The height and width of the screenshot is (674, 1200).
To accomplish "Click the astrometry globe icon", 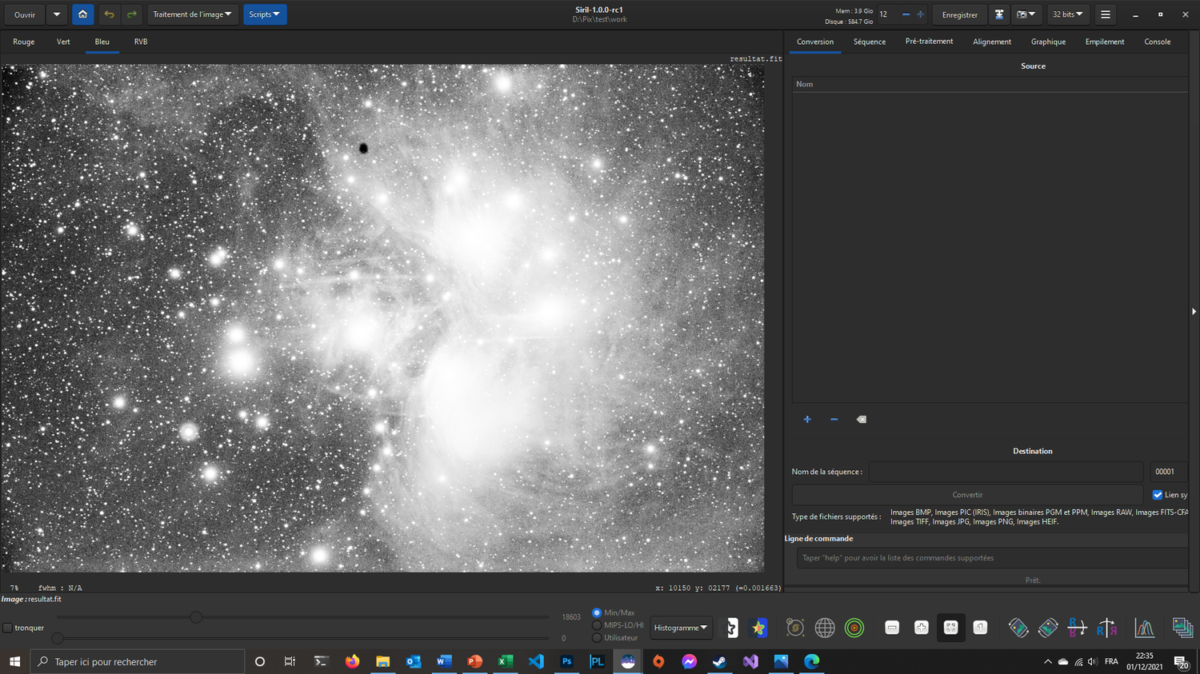I will (x=825, y=628).
